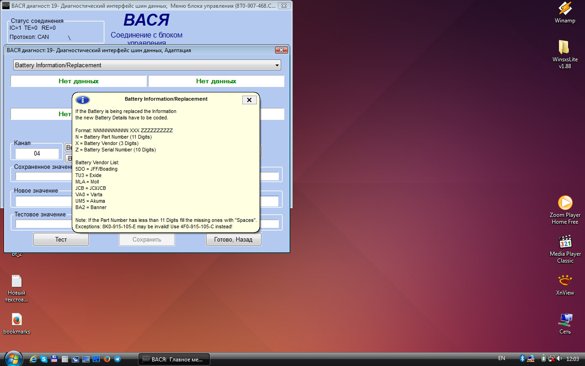Click the large ВАСЯ heading
Screen dimensions: 585x366
(x=146, y=20)
